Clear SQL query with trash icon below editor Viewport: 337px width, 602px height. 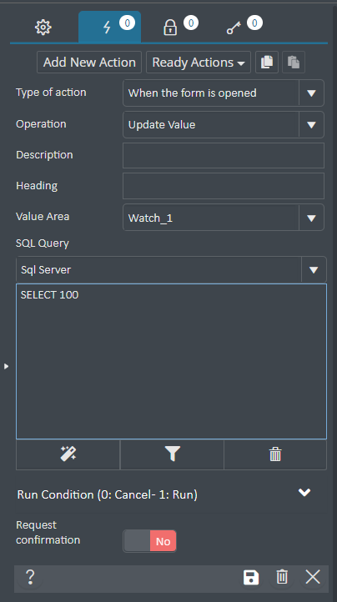275,454
